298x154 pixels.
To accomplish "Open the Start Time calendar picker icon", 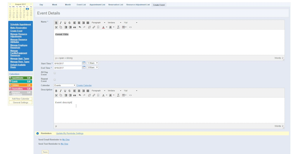I will [84, 63].
